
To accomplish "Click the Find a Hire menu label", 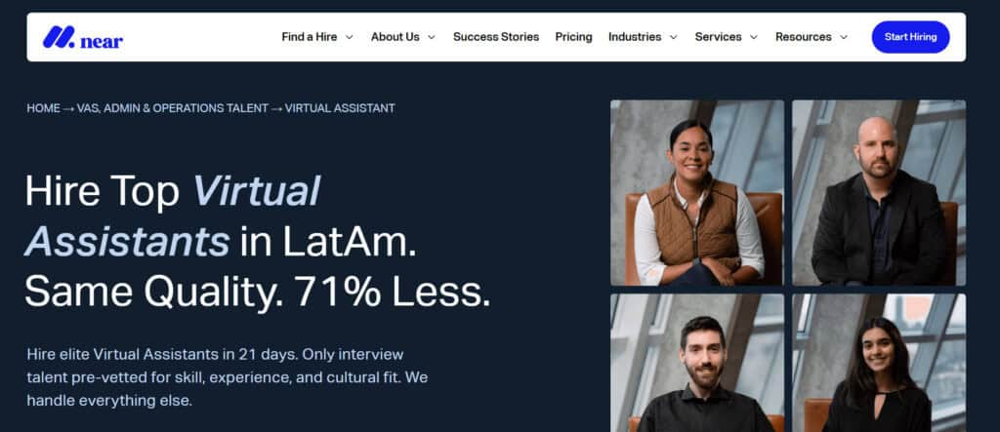I will click(x=310, y=37).
